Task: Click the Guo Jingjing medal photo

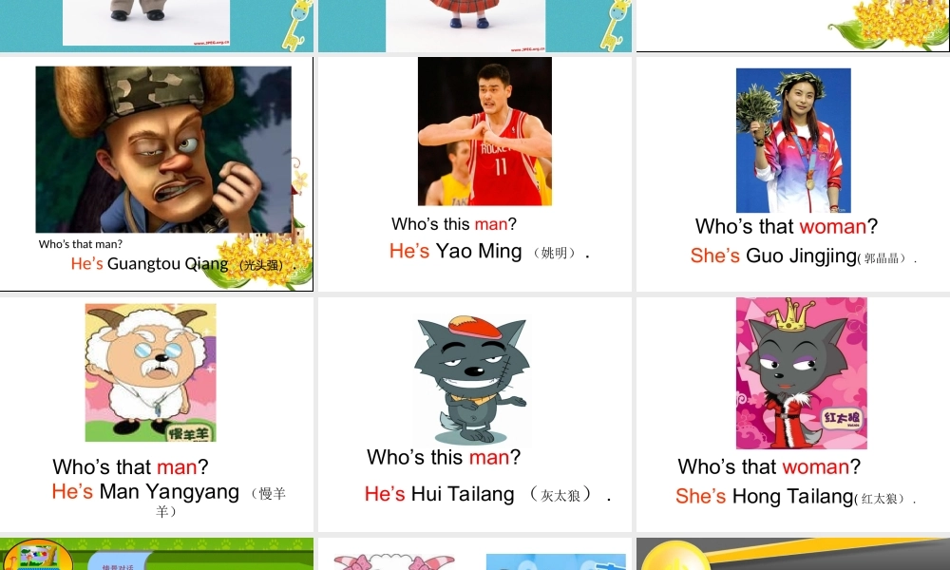Action: tap(793, 140)
